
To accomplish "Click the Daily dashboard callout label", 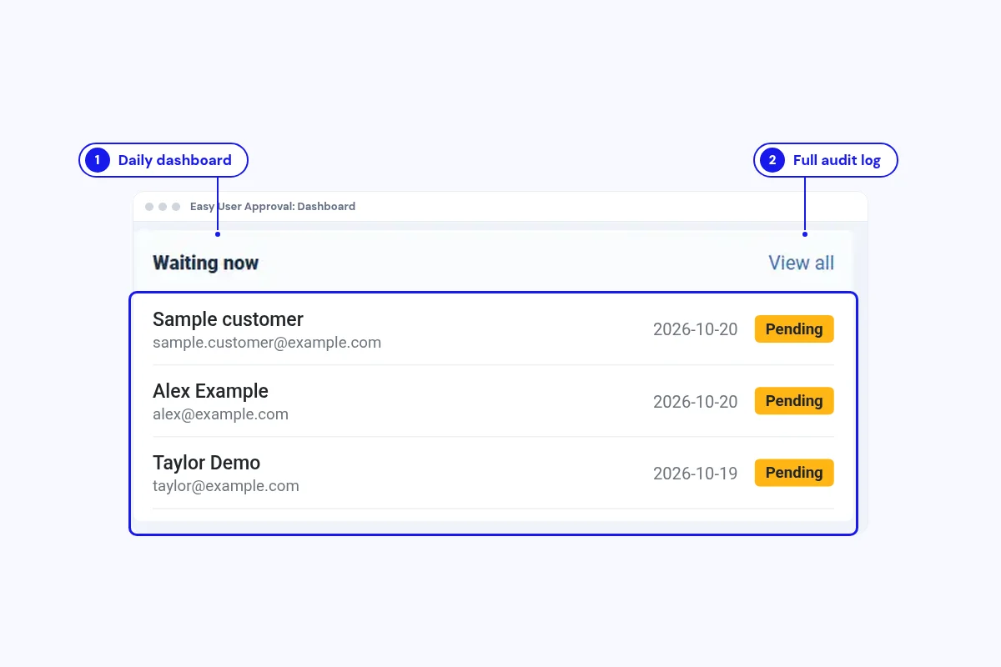I will pos(174,160).
